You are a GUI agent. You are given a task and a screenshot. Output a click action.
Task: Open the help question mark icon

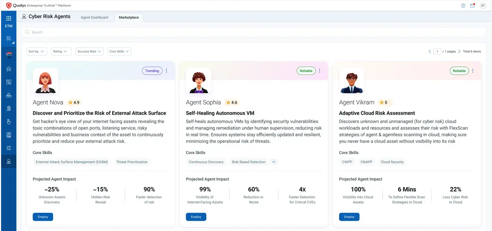[463, 5]
